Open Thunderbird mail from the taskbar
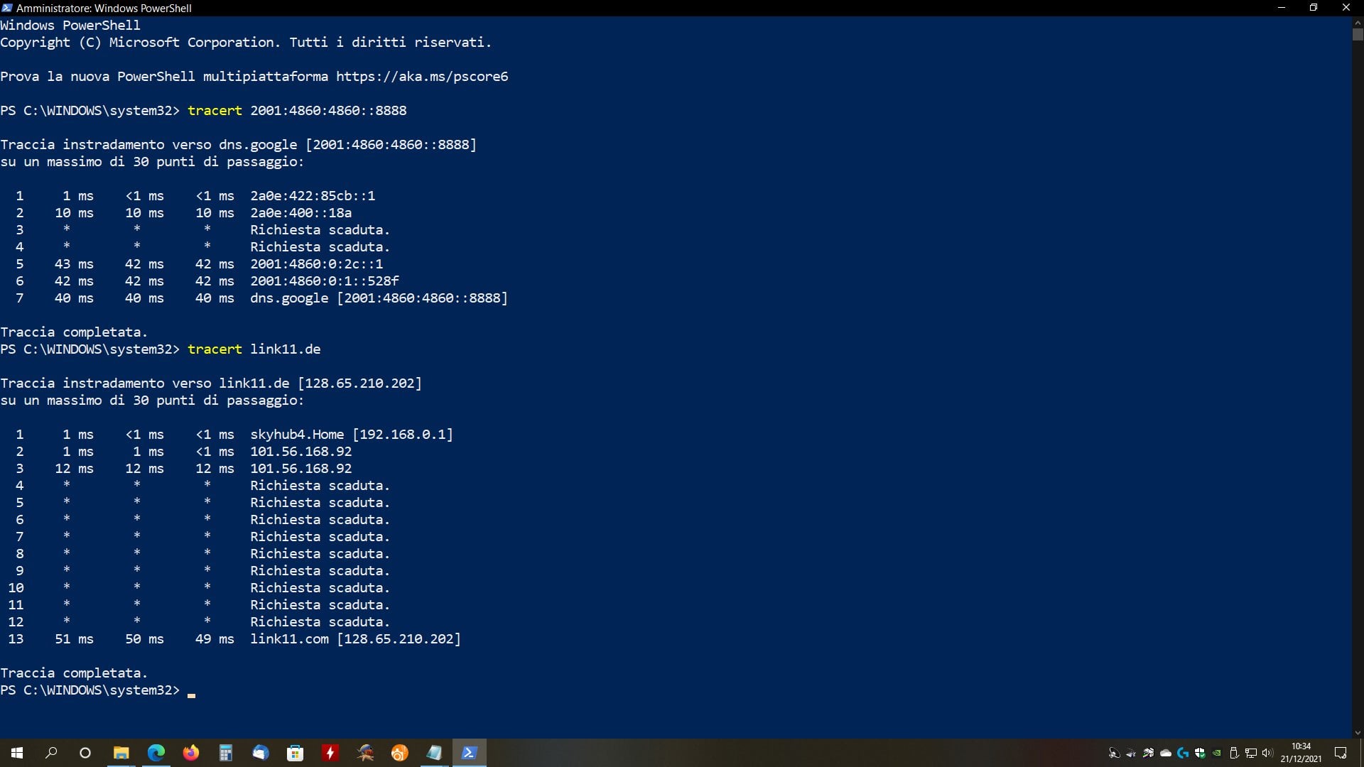Image resolution: width=1364 pixels, height=767 pixels. (260, 753)
